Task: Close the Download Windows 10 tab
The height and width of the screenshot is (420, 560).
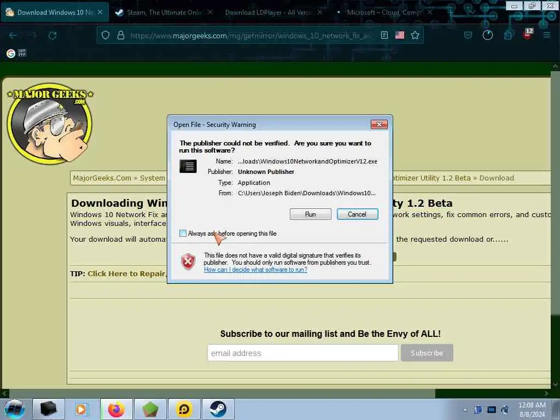Action: (101, 12)
